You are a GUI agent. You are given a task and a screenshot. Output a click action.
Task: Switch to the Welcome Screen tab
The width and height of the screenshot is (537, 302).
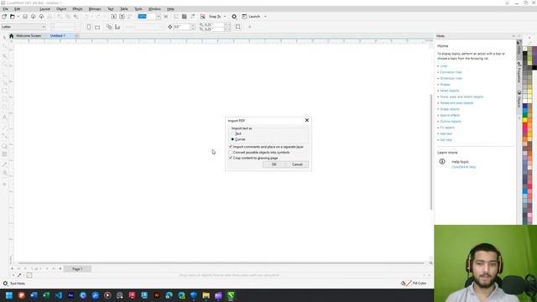click(29, 35)
